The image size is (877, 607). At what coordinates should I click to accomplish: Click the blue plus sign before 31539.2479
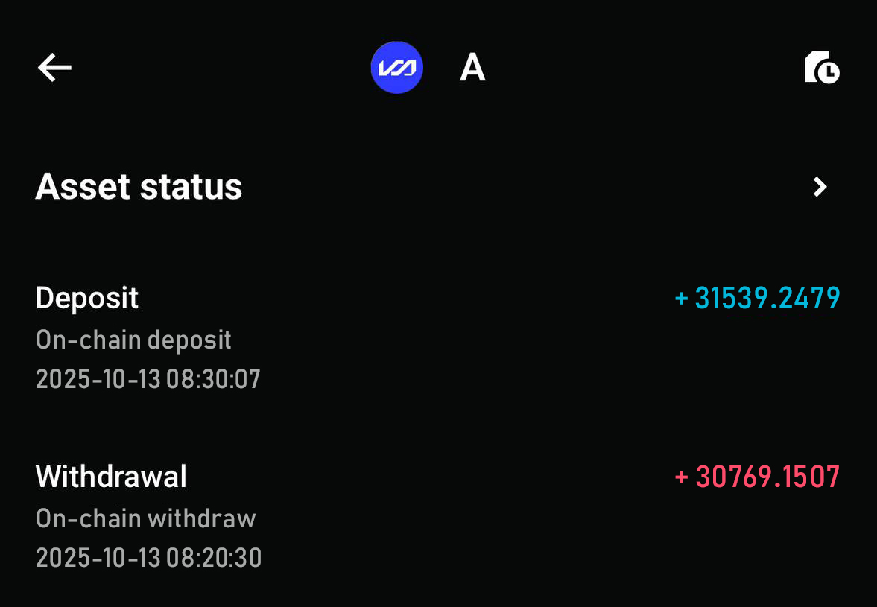[x=680, y=299]
